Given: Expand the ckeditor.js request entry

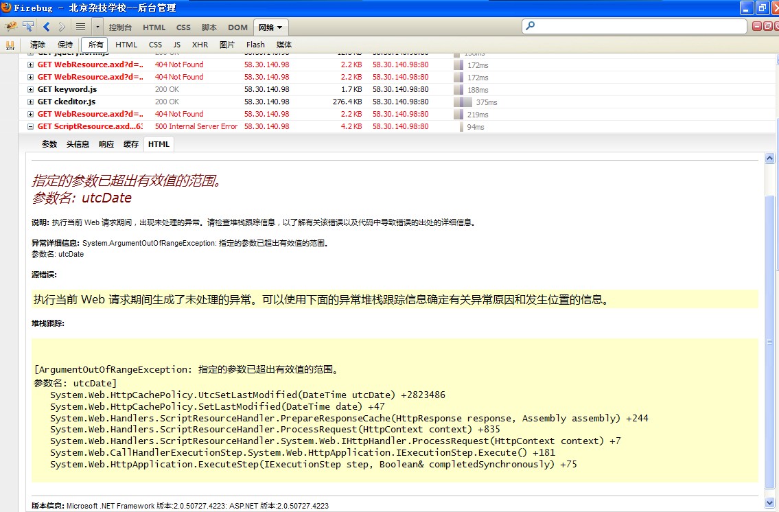Looking at the screenshot, I should click(30, 102).
